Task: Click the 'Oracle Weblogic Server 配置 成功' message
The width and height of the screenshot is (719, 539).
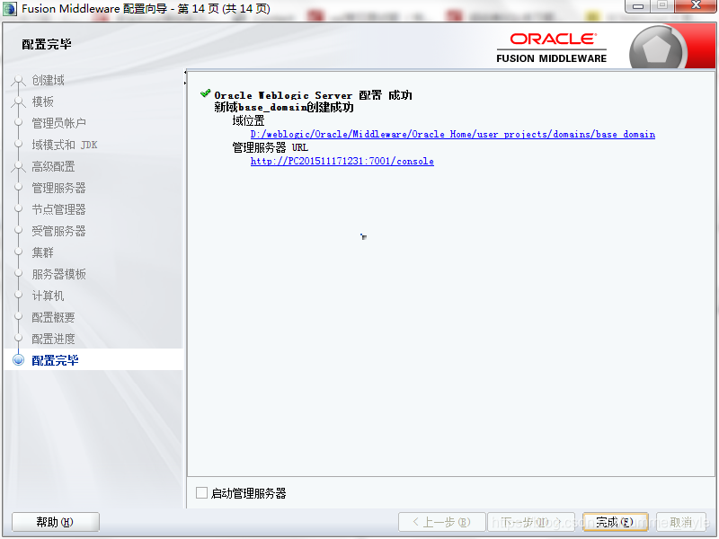Action: click(313, 95)
